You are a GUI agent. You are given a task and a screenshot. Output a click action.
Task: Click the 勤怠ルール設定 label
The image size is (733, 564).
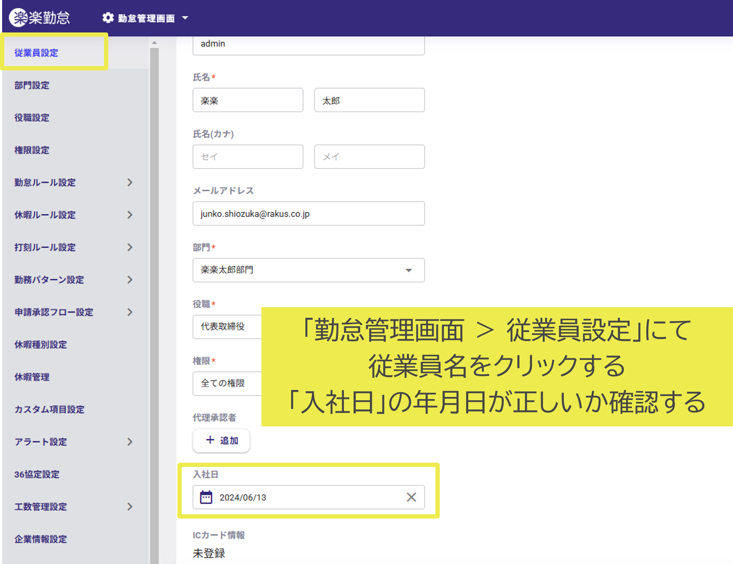(x=45, y=183)
